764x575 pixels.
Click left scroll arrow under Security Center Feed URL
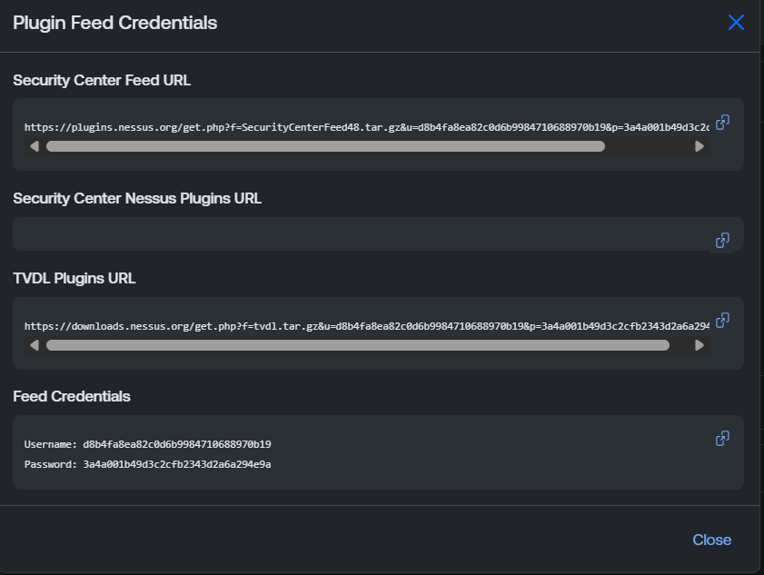[x=35, y=146]
